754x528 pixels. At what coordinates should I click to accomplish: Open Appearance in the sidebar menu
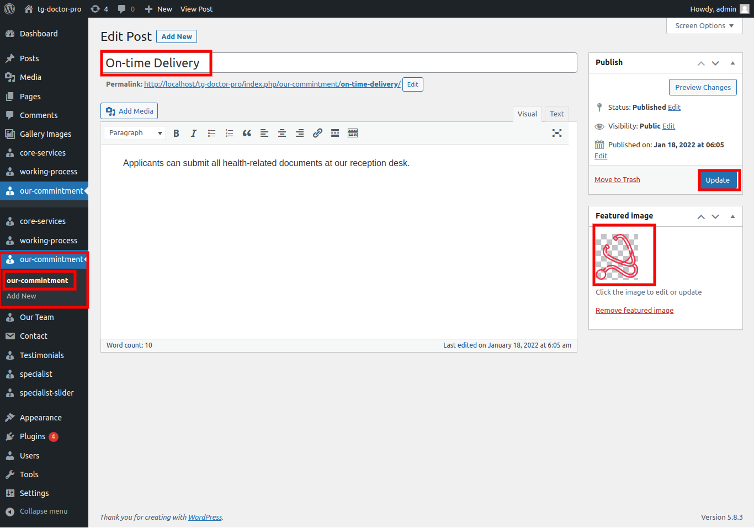click(40, 418)
